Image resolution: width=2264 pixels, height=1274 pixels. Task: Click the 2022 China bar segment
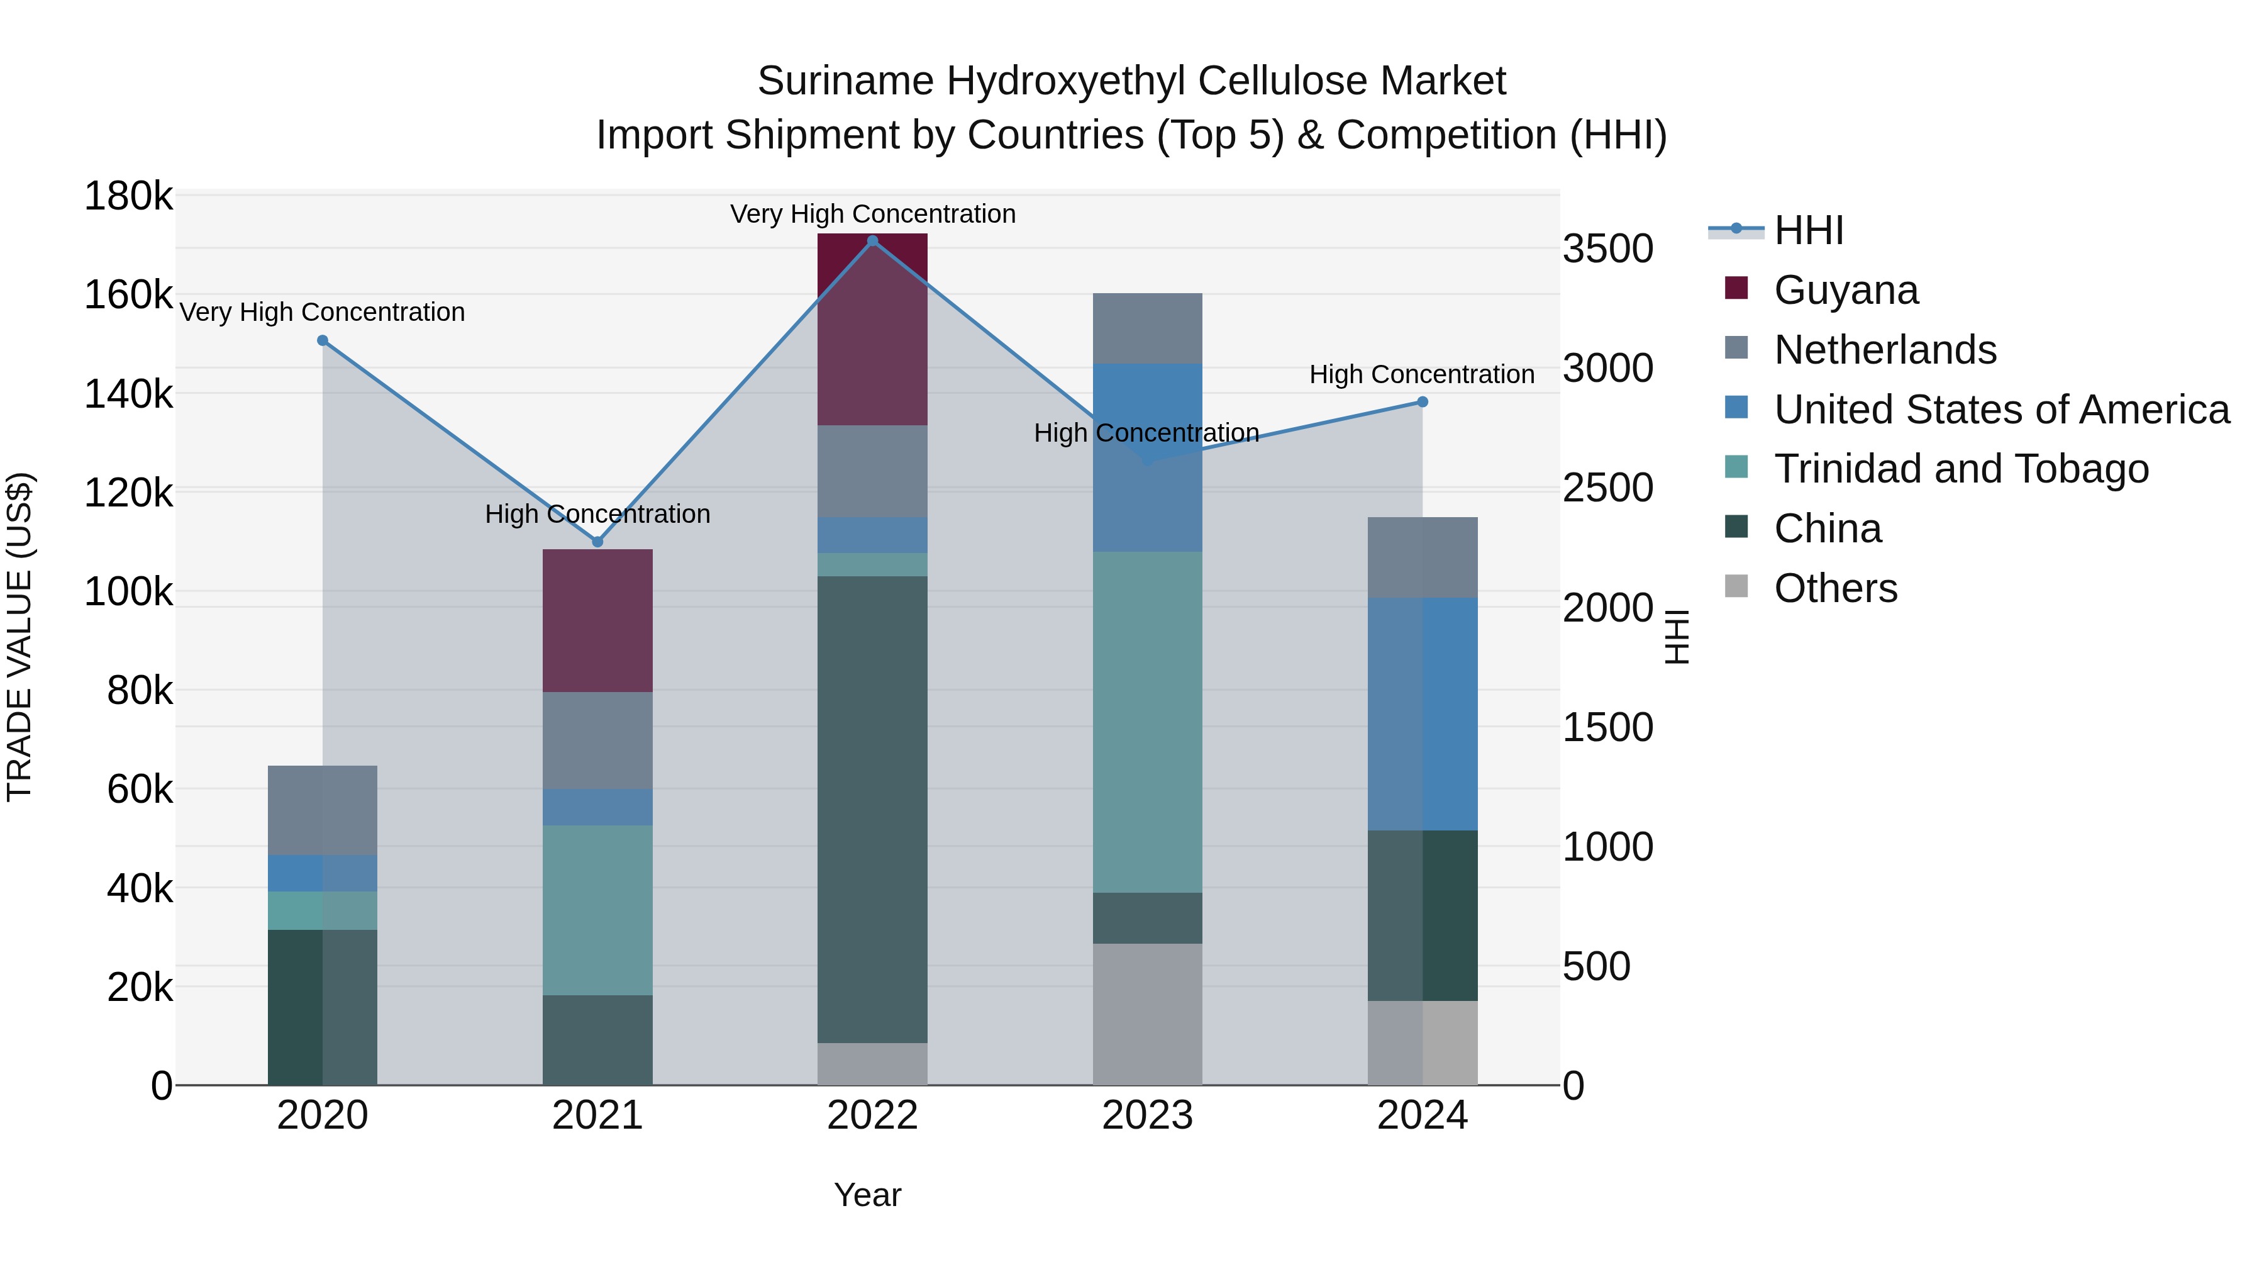tap(873, 810)
